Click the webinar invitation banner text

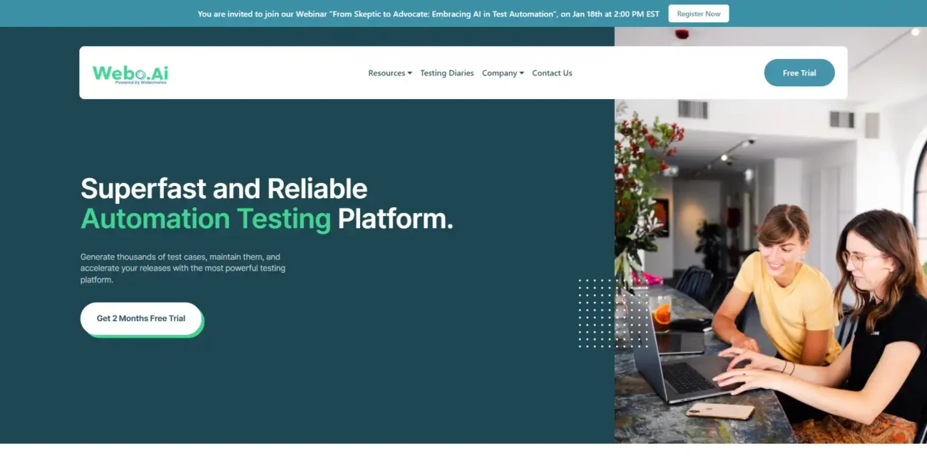(429, 14)
